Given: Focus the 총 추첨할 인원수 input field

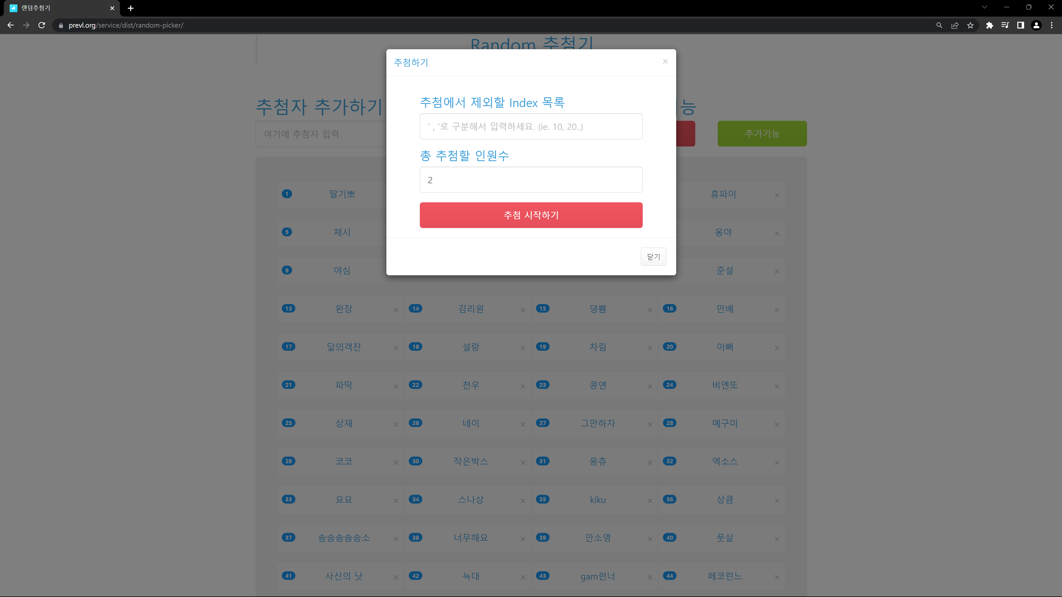Looking at the screenshot, I should pyautogui.click(x=531, y=180).
